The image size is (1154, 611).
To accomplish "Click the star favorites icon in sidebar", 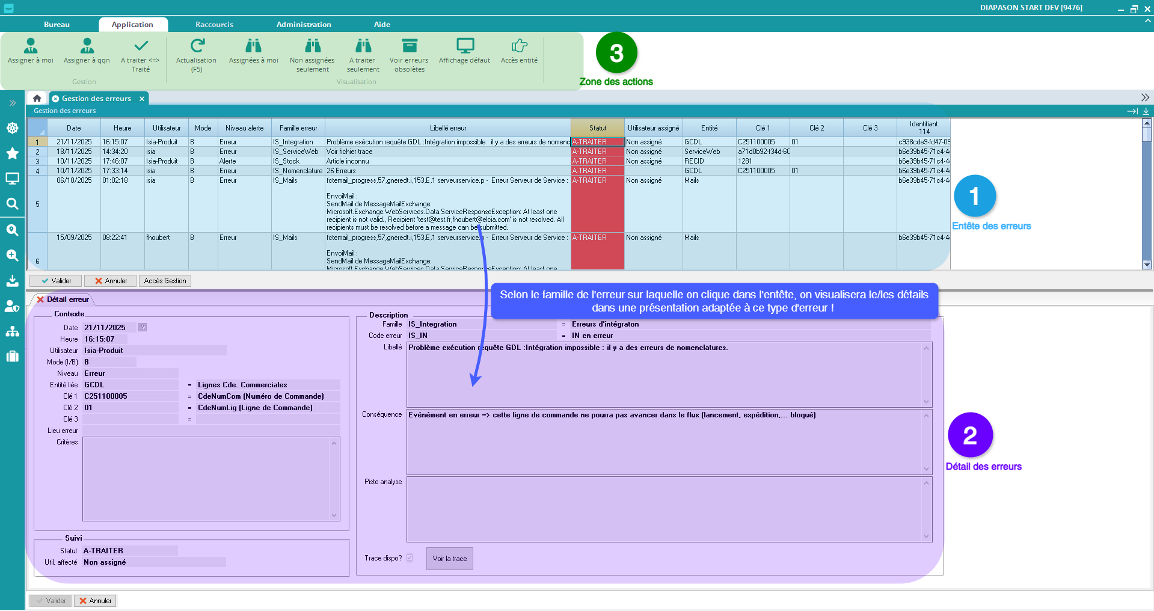I will 12,153.
